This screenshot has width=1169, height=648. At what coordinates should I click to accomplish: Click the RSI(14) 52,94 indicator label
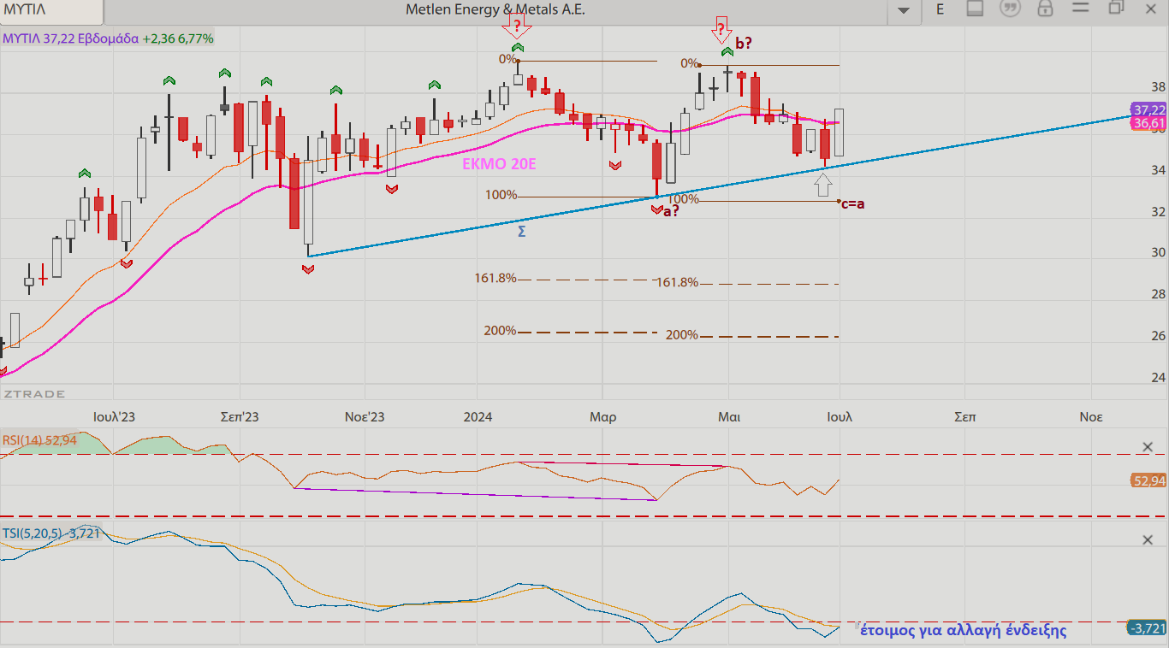[x=39, y=440]
